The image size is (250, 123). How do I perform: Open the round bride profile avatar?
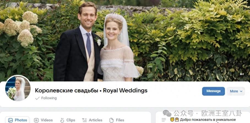(18, 88)
